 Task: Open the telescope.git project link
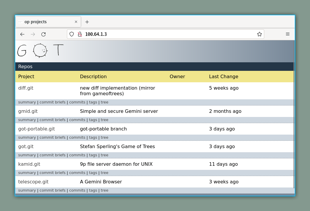pyautogui.click(x=33, y=182)
